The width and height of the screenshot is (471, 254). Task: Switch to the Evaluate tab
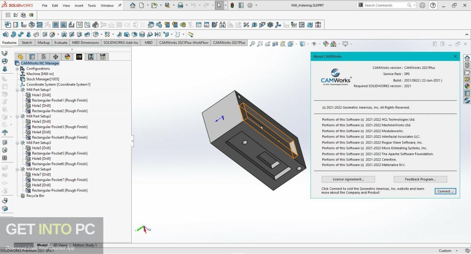click(x=61, y=43)
